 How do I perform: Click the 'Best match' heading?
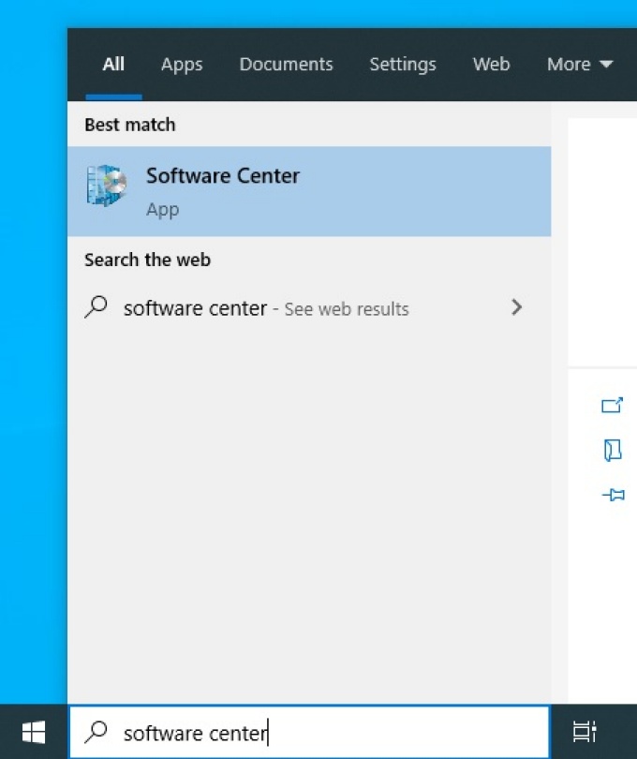[129, 125]
